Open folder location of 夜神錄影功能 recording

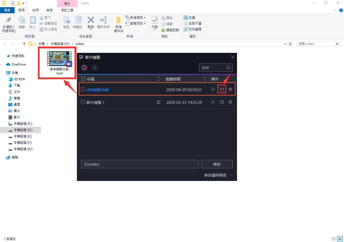pos(222,90)
